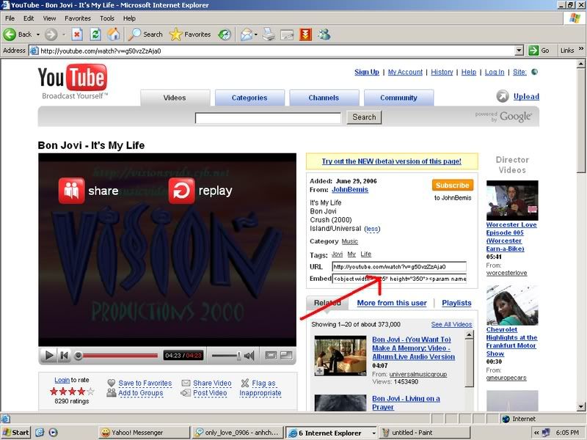Click the red share icon on the video
The width and height of the screenshot is (587, 440).
[x=71, y=191]
